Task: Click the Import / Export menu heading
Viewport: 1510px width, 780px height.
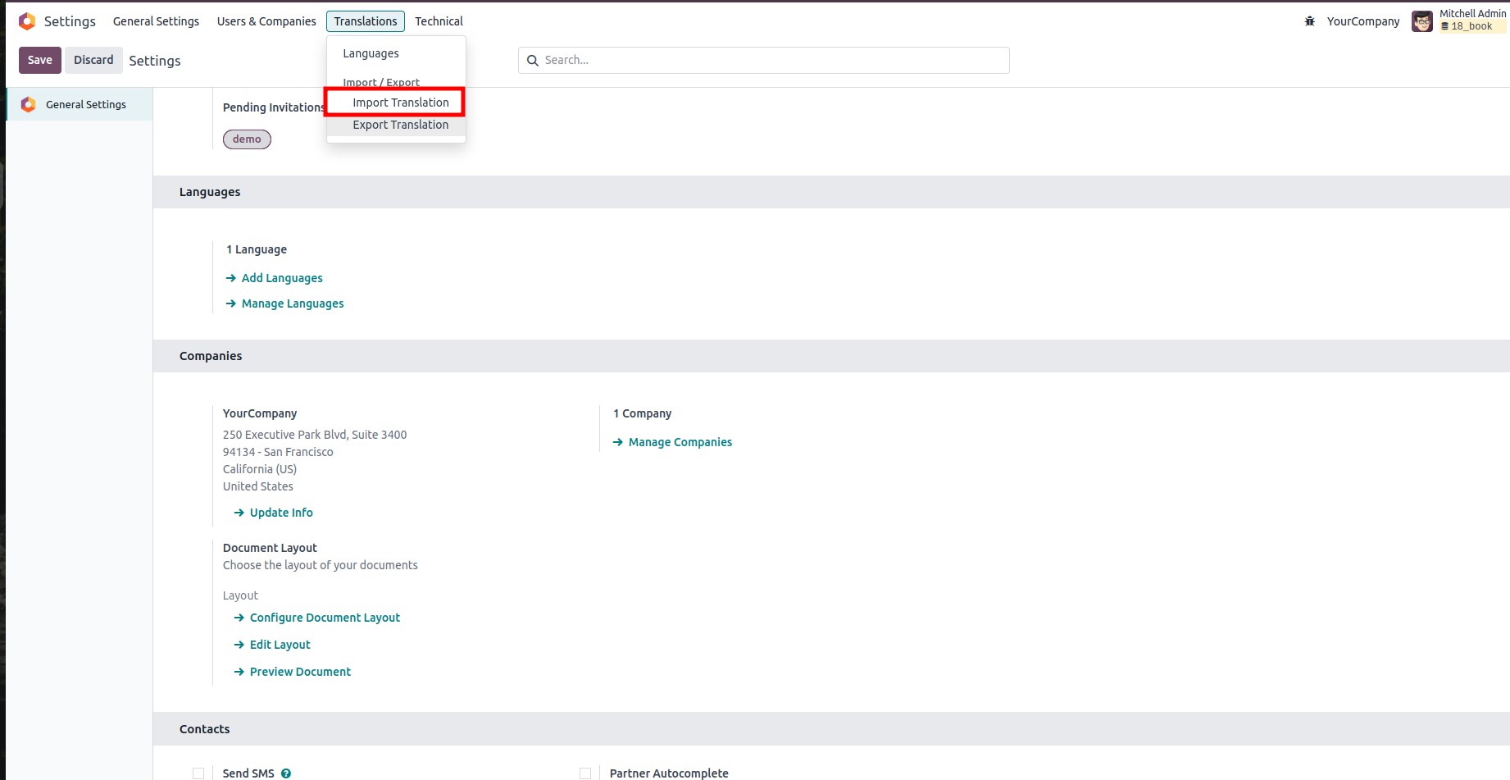Action: pyautogui.click(x=381, y=83)
